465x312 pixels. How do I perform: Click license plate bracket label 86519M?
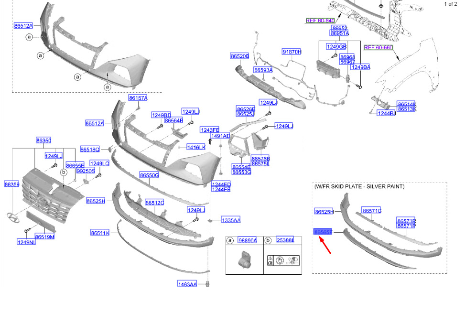pyautogui.click(x=45, y=237)
